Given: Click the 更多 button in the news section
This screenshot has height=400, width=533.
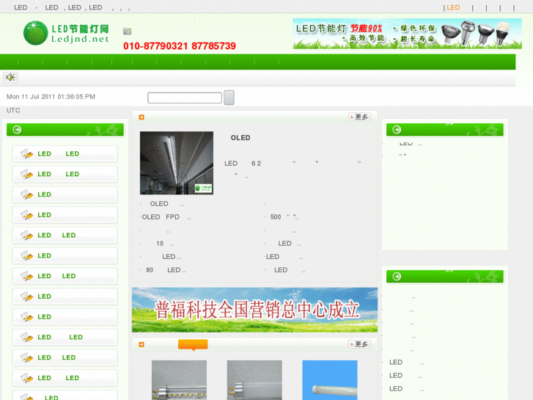Looking at the screenshot, I should tap(360, 117).
